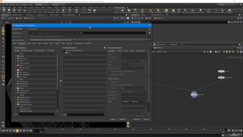This screenshot has width=243, height=137.
Task: Switch to the Handles tab
Action: point(45,44)
